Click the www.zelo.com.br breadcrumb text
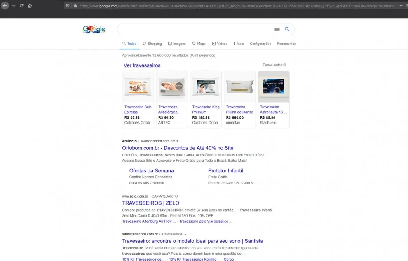Viewport: 408px width, 261px height. 135,196
